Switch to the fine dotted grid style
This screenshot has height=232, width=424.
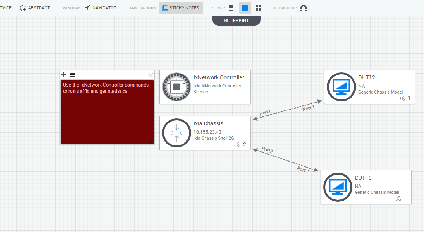point(232,8)
